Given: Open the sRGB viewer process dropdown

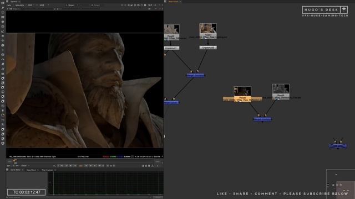Looking at the screenshot, I should [x=44, y=5].
